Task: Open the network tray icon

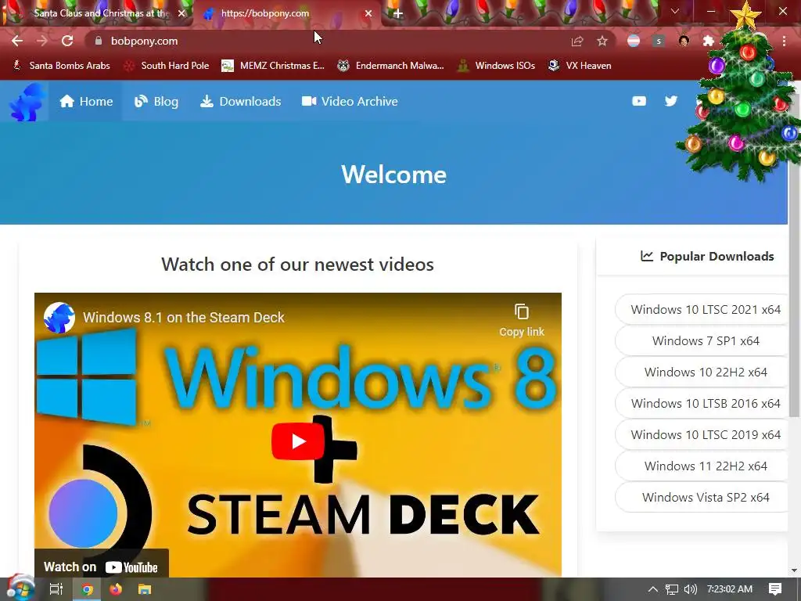Action: pyautogui.click(x=672, y=589)
